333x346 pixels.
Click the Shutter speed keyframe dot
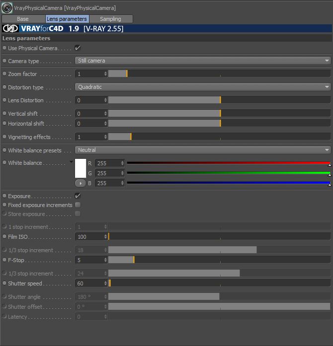coord(4,283)
